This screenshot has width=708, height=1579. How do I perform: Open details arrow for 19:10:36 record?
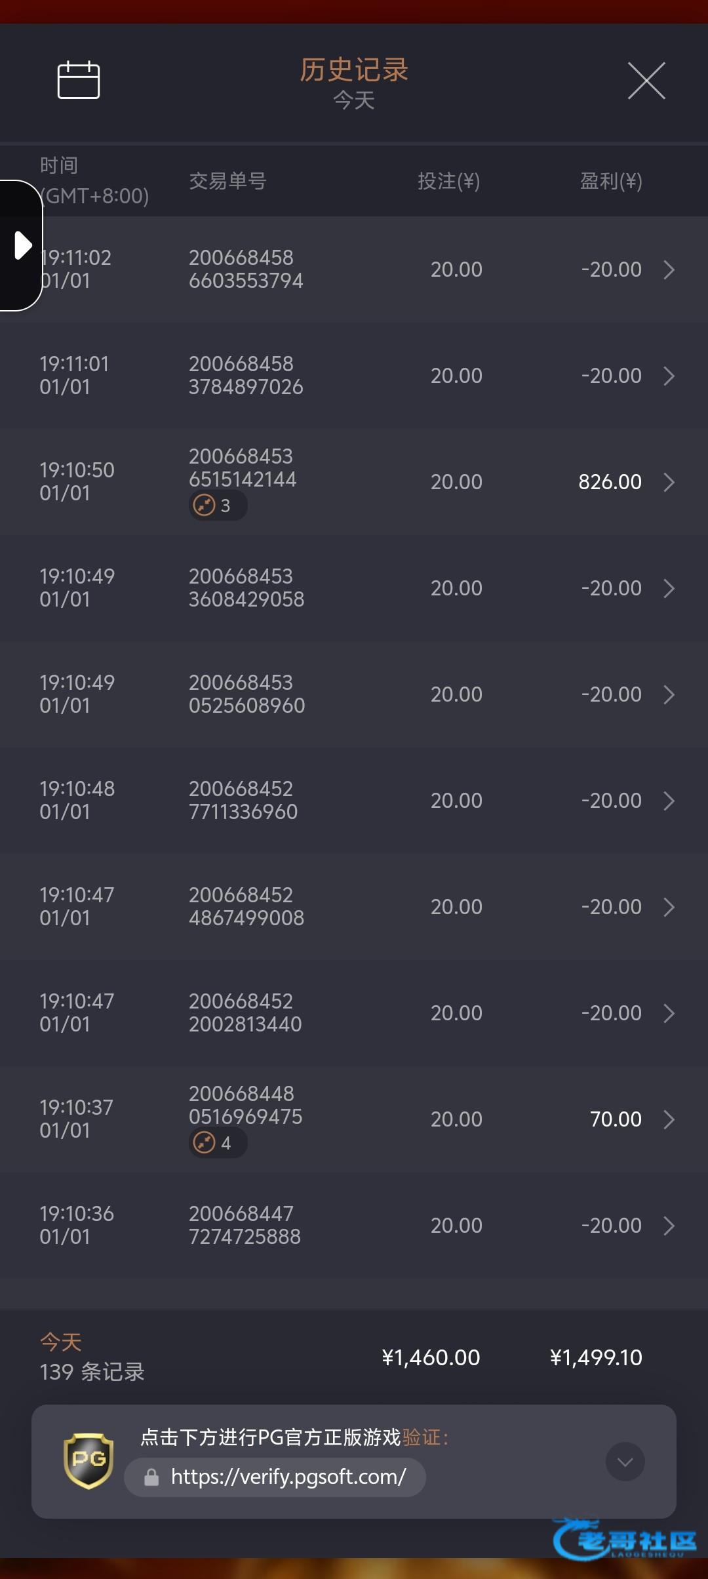669,1226
